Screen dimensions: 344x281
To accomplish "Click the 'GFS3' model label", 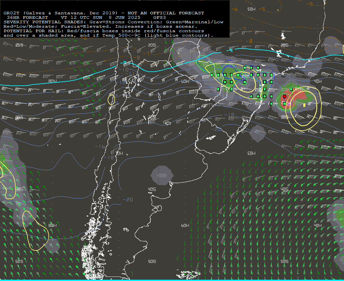I will [x=160, y=18].
